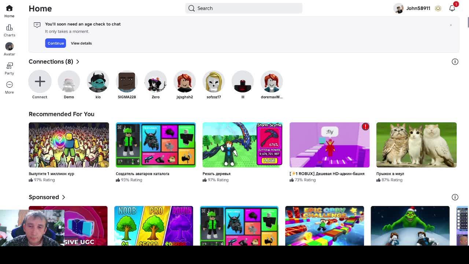The image size is (469, 264).
Task: Open the Noob Pro Admin trees sponsored thumbnail
Action: pos(154,225)
